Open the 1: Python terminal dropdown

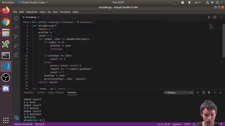(179, 92)
